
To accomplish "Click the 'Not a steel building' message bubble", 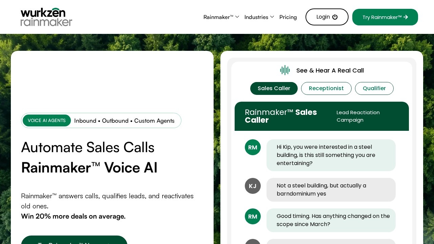I will click(331, 190).
